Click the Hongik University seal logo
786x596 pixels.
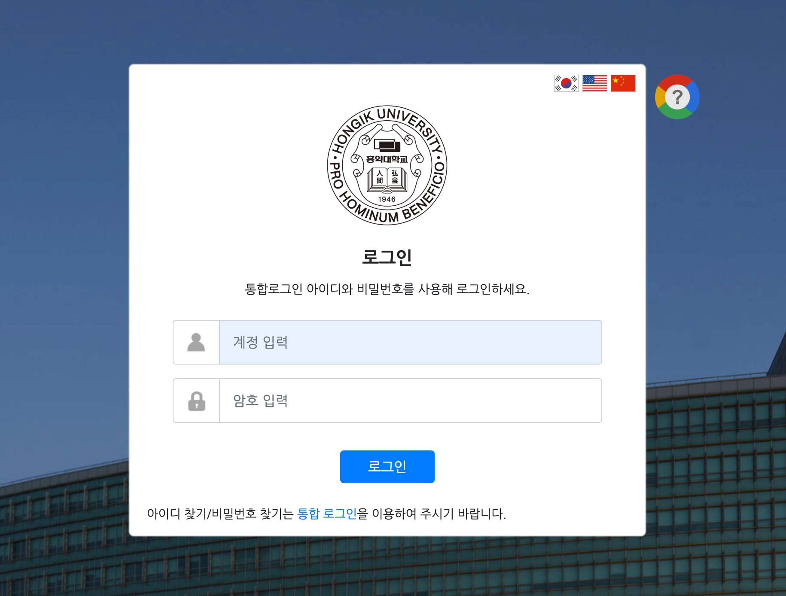(387, 165)
